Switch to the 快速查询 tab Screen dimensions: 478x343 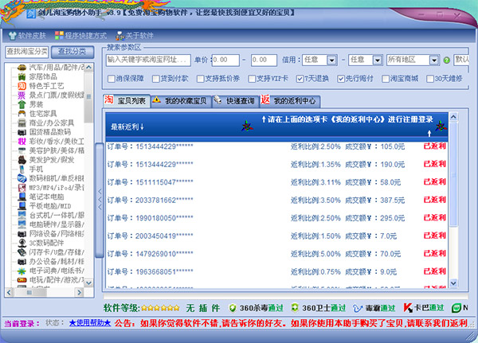[235, 101]
